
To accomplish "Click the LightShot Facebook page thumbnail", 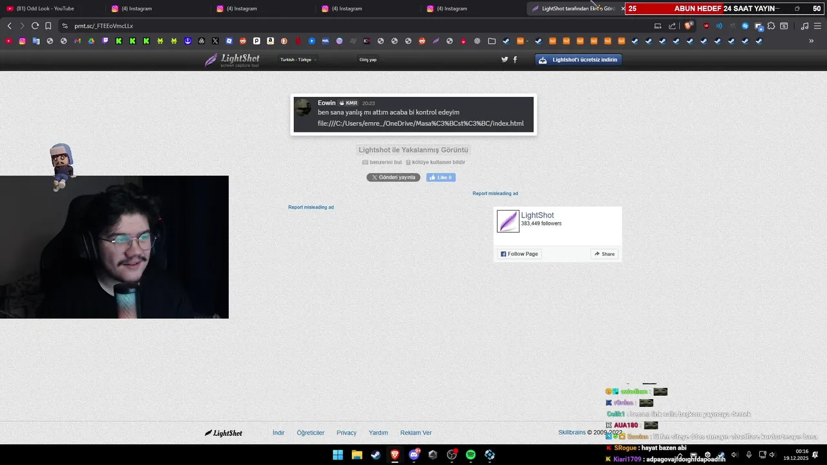I will click(508, 221).
